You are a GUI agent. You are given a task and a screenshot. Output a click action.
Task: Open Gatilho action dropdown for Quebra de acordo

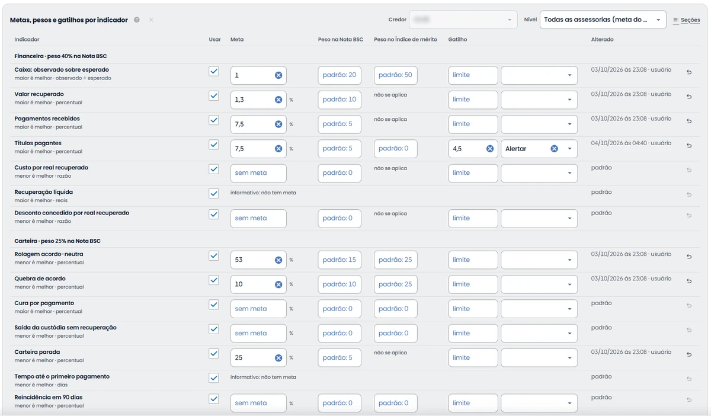(x=539, y=284)
